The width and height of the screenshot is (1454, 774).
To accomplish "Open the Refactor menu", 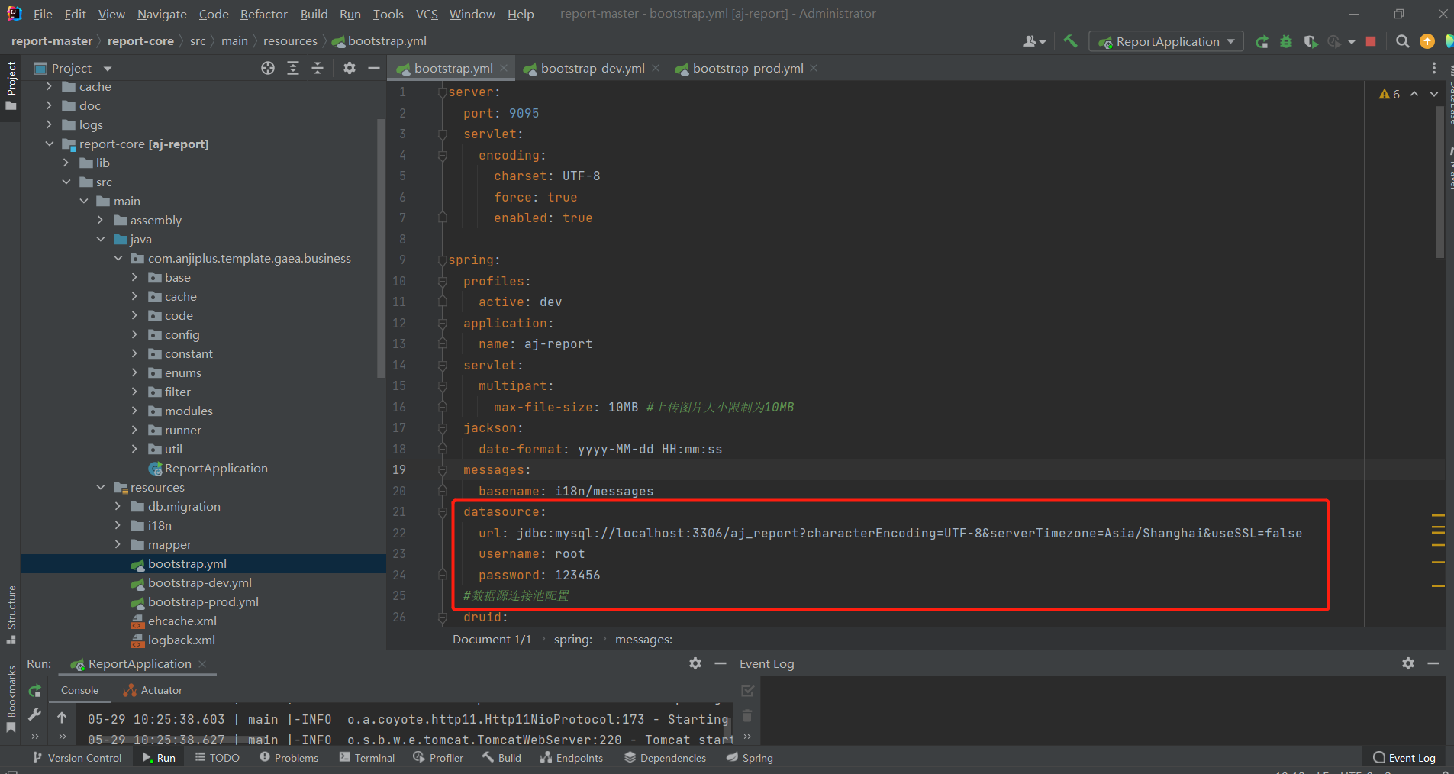I will 263,14.
